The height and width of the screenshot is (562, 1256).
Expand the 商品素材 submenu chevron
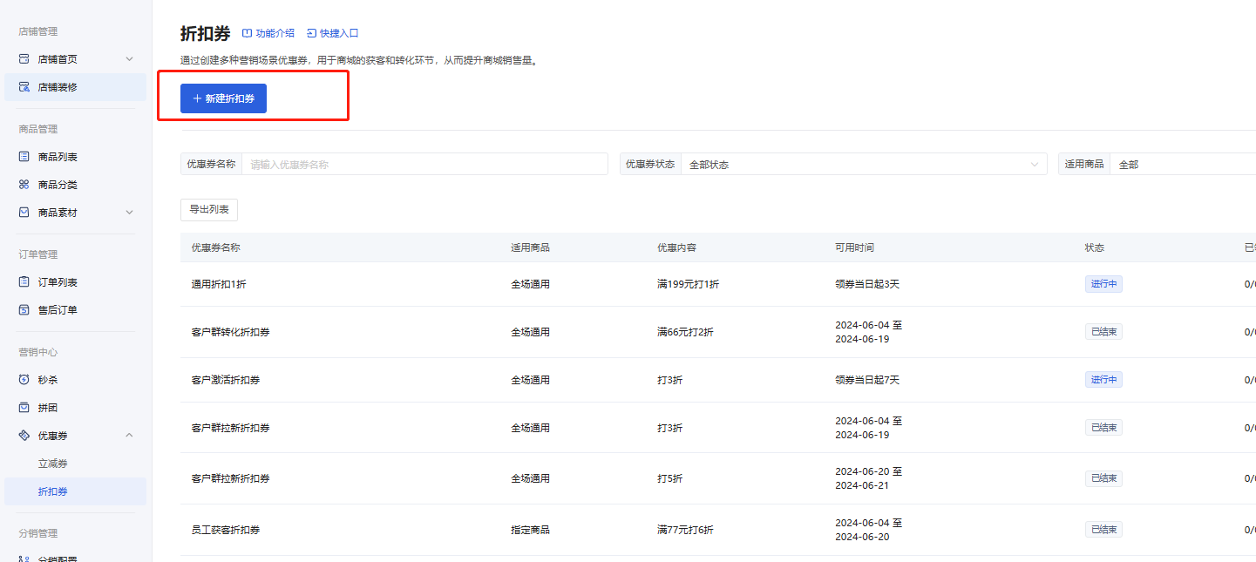click(130, 213)
